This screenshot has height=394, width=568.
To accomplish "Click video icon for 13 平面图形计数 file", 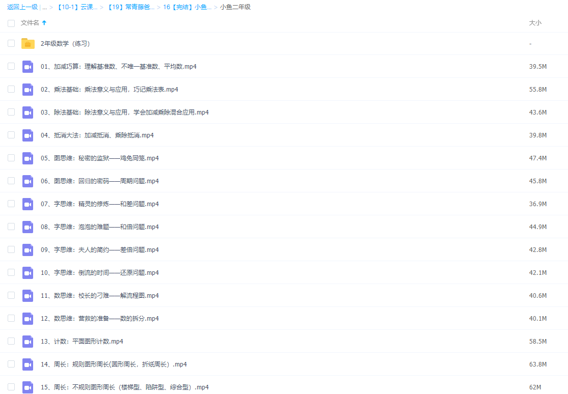I will [28, 342].
